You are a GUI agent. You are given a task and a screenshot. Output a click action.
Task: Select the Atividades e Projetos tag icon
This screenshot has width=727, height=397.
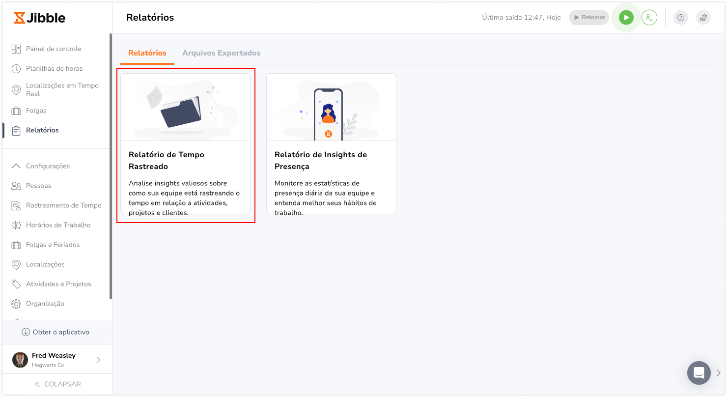click(15, 284)
